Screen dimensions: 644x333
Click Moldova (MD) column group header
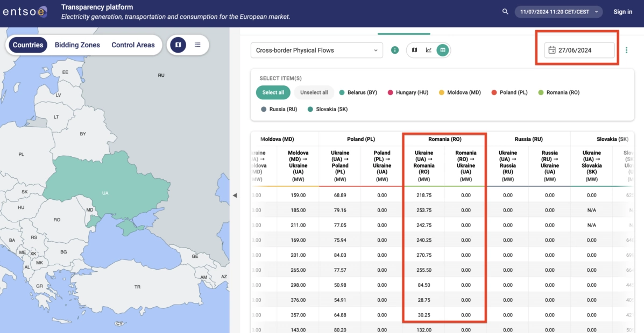click(x=277, y=139)
